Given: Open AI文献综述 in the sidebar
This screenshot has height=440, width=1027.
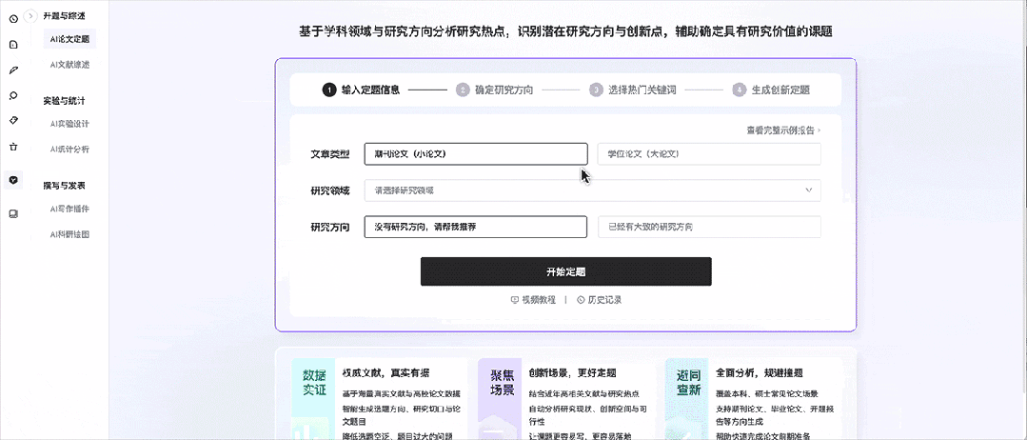Looking at the screenshot, I should pos(69,64).
